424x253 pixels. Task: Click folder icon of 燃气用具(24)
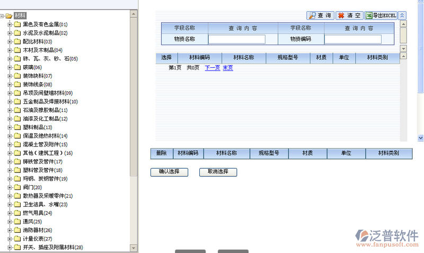17,213
